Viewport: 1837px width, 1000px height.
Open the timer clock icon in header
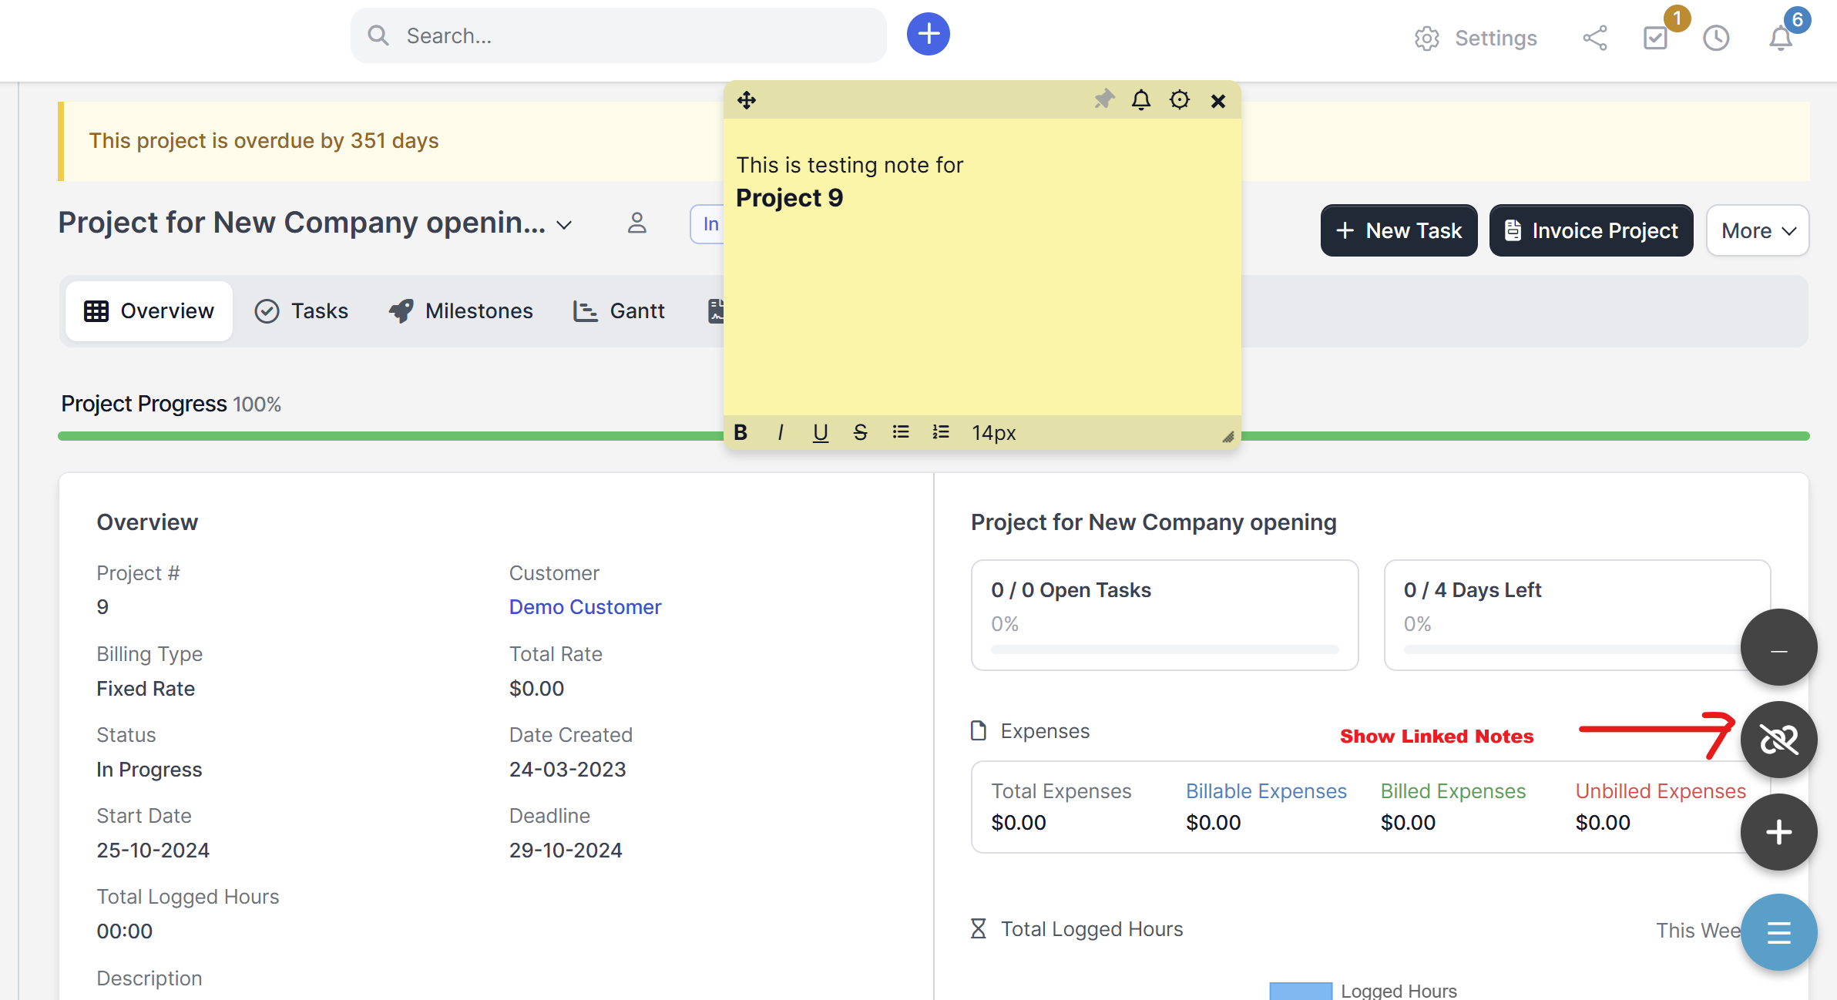1716,38
